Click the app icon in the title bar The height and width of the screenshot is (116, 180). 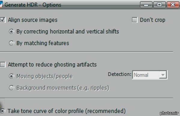pos(1,5)
